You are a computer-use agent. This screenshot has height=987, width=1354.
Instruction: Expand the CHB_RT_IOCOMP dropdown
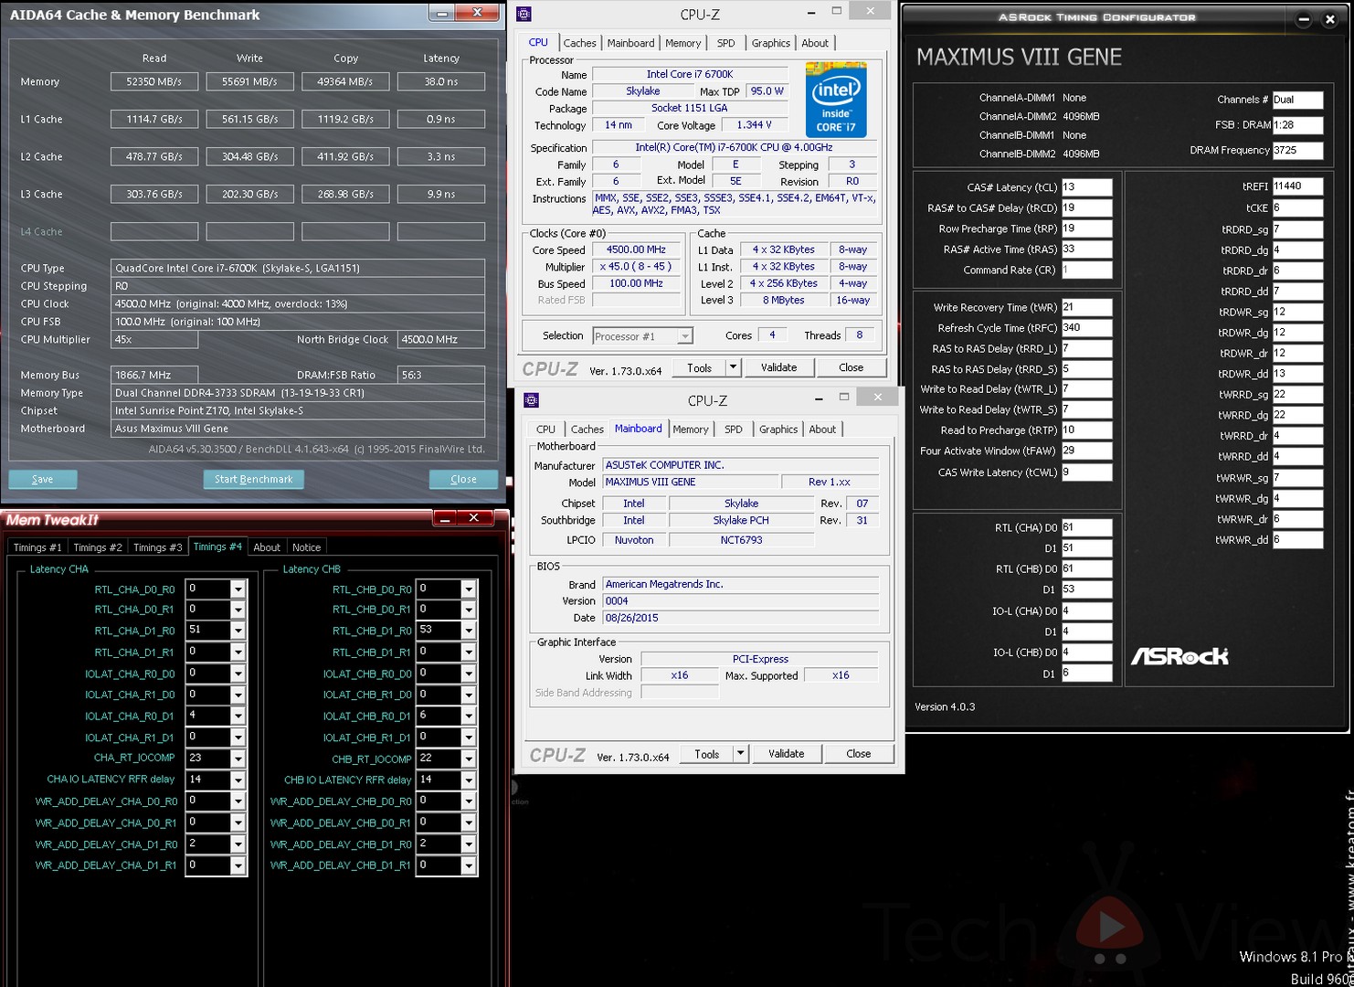pyautogui.click(x=469, y=759)
